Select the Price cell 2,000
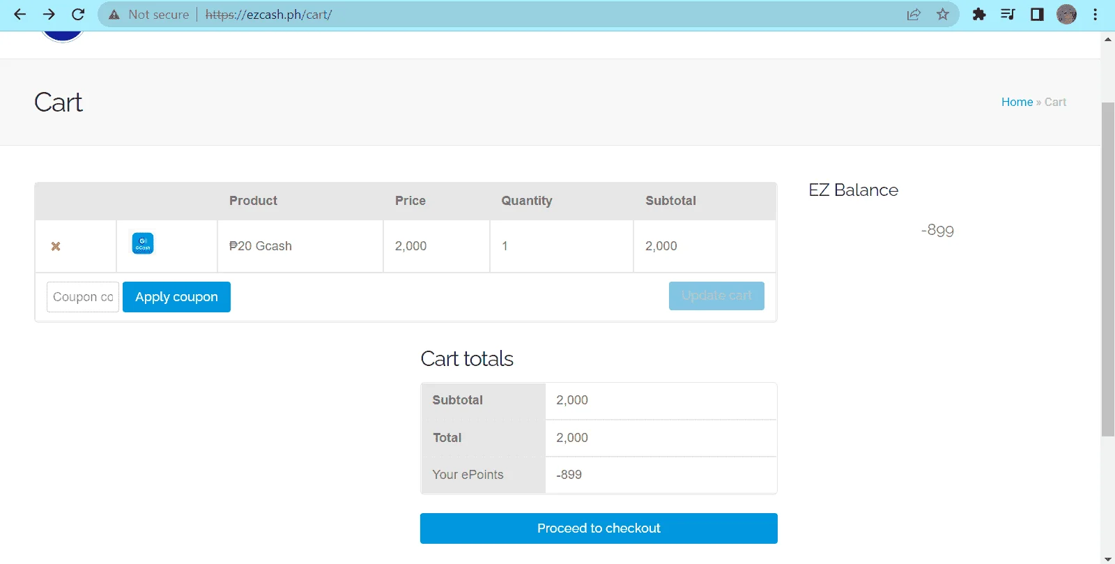The image size is (1115, 564). 411,246
